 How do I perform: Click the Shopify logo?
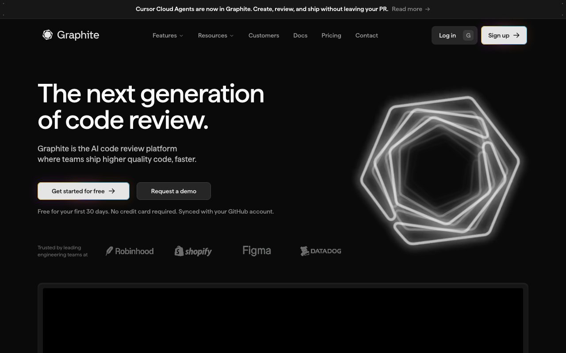[193, 251]
